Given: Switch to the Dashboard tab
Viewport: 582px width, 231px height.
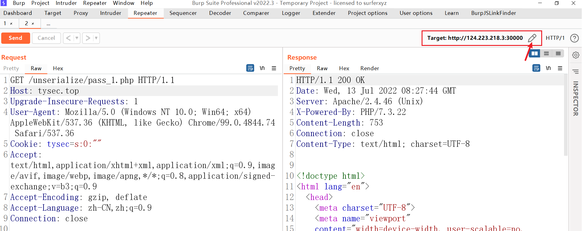Looking at the screenshot, I should tap(18, 13).
